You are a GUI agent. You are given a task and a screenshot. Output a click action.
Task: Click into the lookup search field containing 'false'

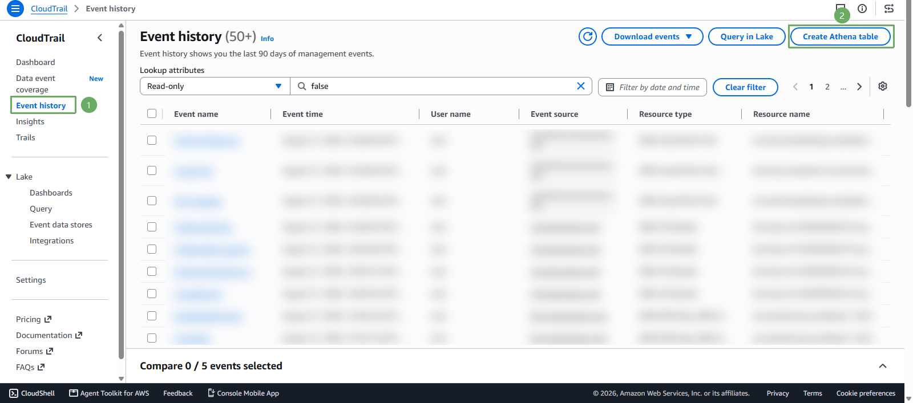(x=441, y=86)
